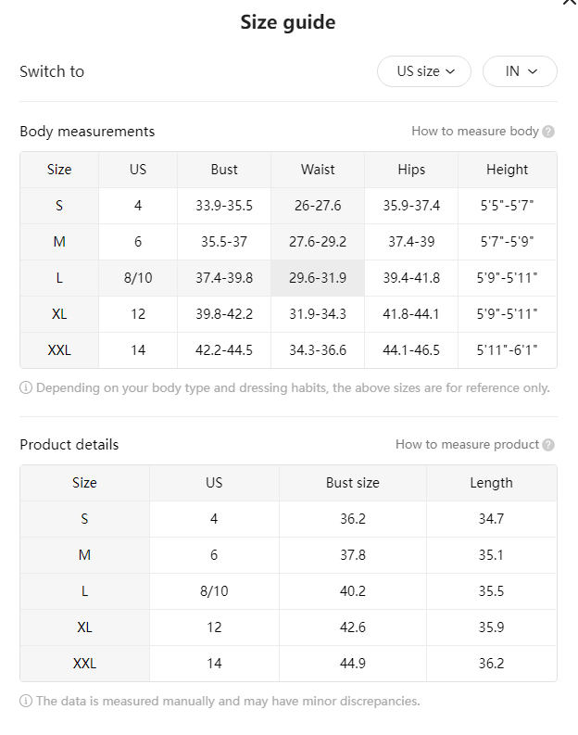The width and height of the screenshot is (578, 735).
Task: Click the chevron arrow in the IN selector
Action: [x=533, y=71]
